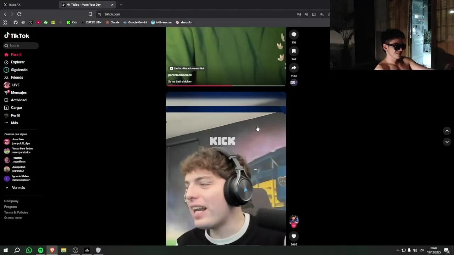Bookmark the video with 267 saves
The width and height of the screenshot is (454, 255).
[x=294, y=51]
